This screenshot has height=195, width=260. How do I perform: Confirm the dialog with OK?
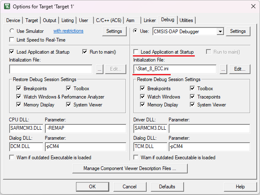(92, 187)
